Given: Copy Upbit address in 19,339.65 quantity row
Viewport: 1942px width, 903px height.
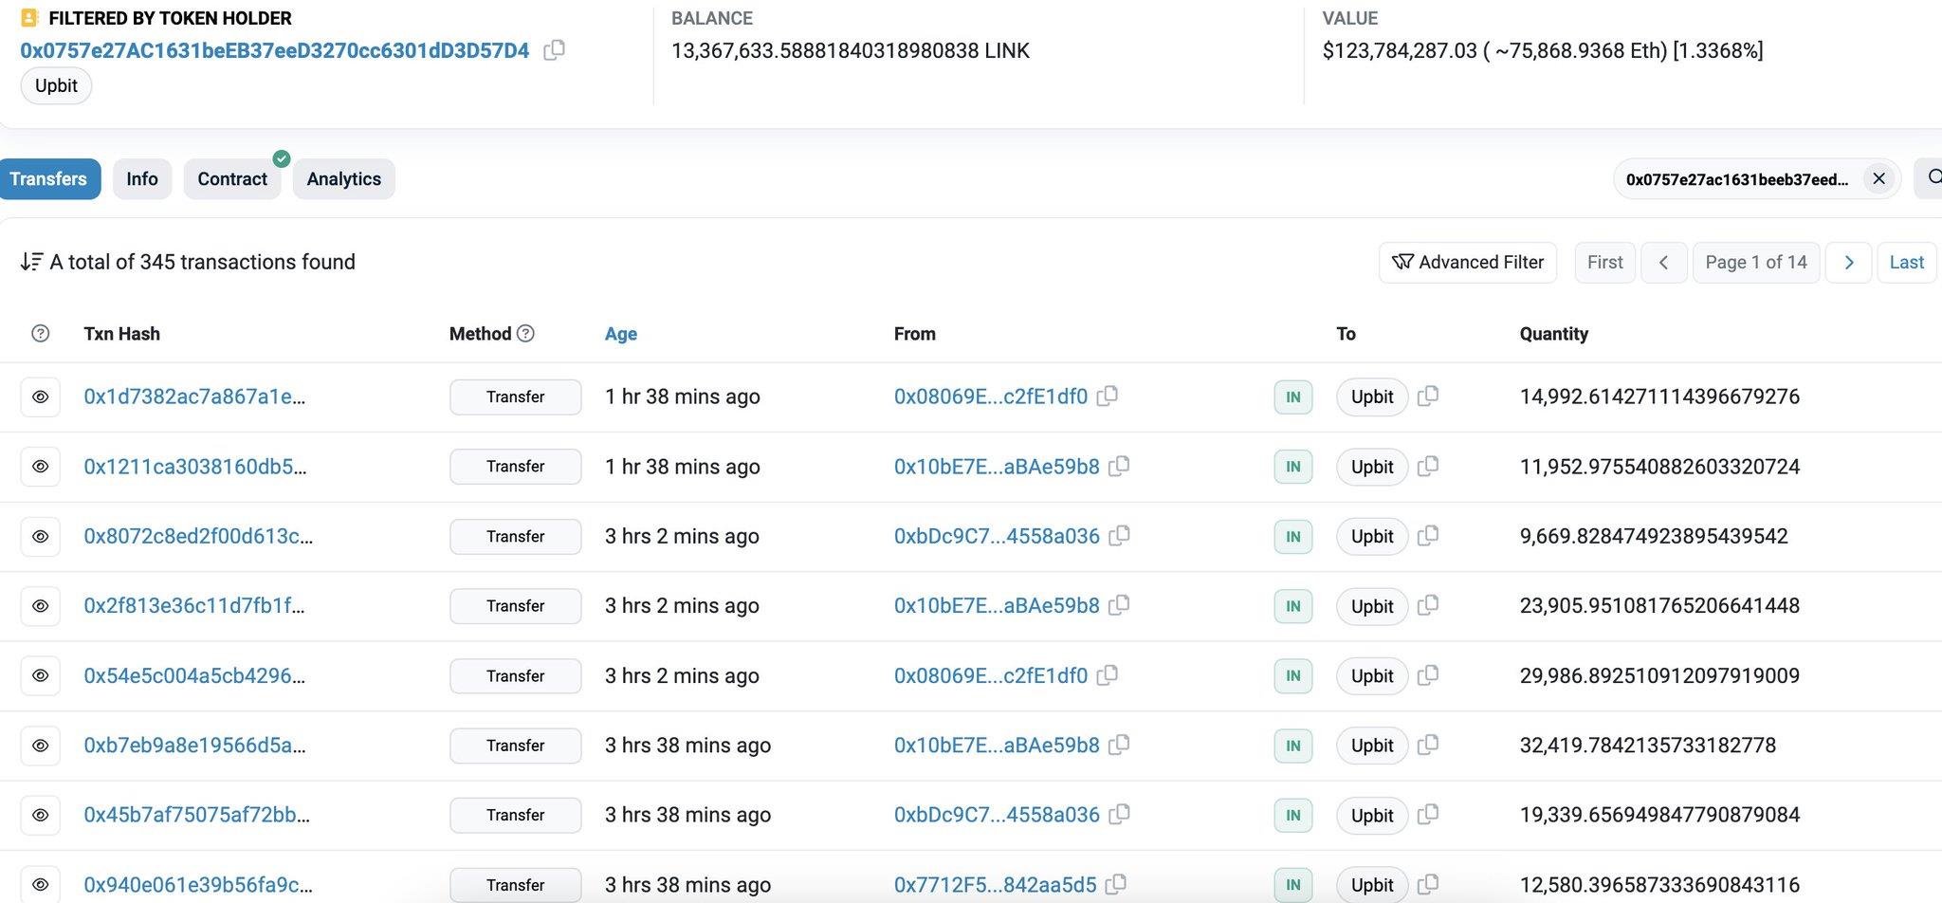Looking at the screenshot, I should (x=1428, y=814).
